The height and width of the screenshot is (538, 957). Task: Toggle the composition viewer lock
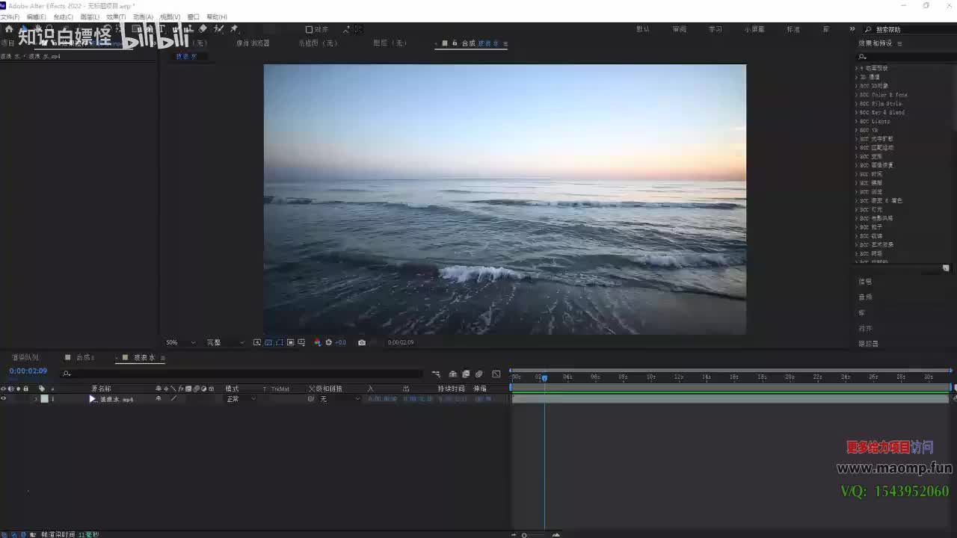(455, 43)
